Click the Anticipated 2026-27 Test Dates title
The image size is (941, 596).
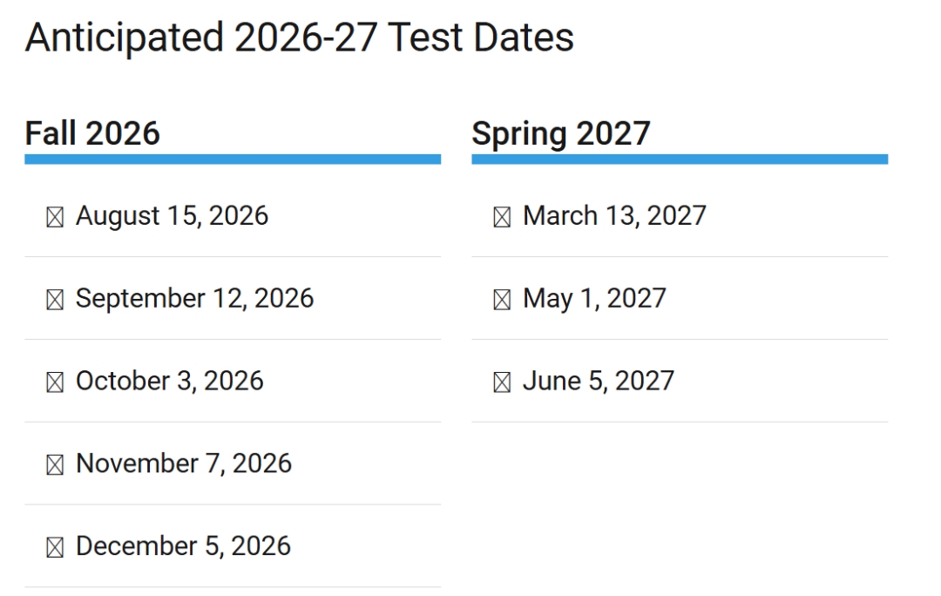(300, 37)
